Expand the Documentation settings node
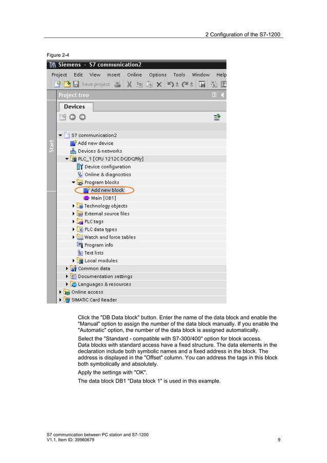The width and height of the screenshot is (327, 463). (67, 276)
